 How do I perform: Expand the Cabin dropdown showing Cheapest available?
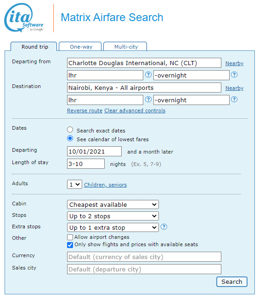click(x=113, y=204)
